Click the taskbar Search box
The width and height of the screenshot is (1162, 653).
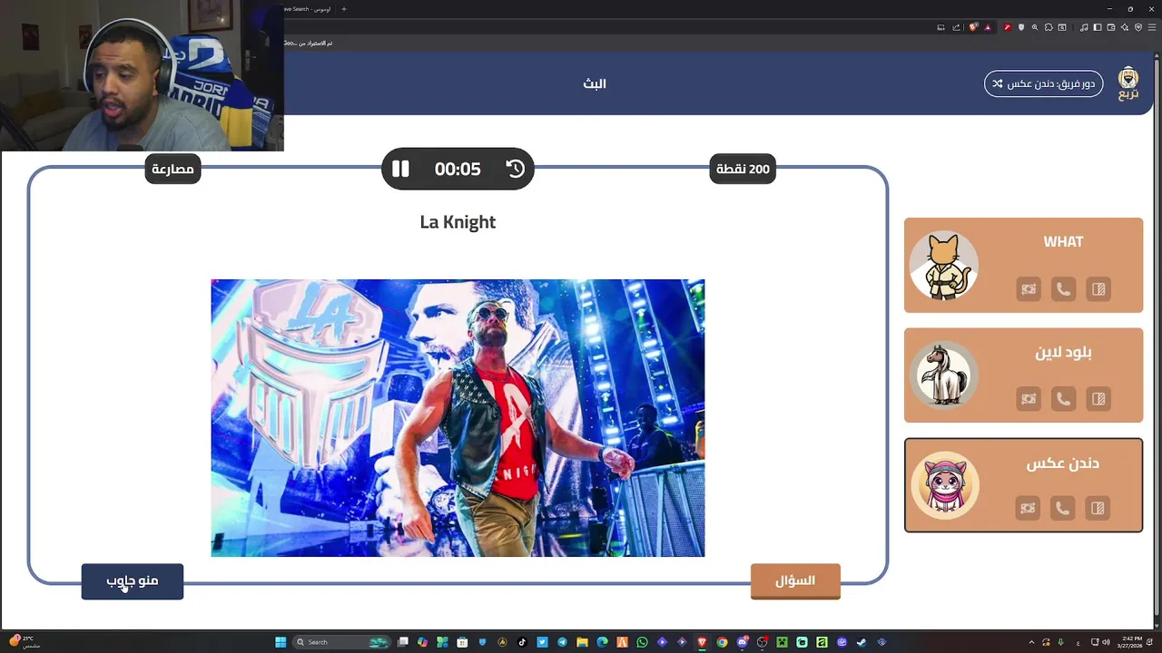[x=341, y=642]
